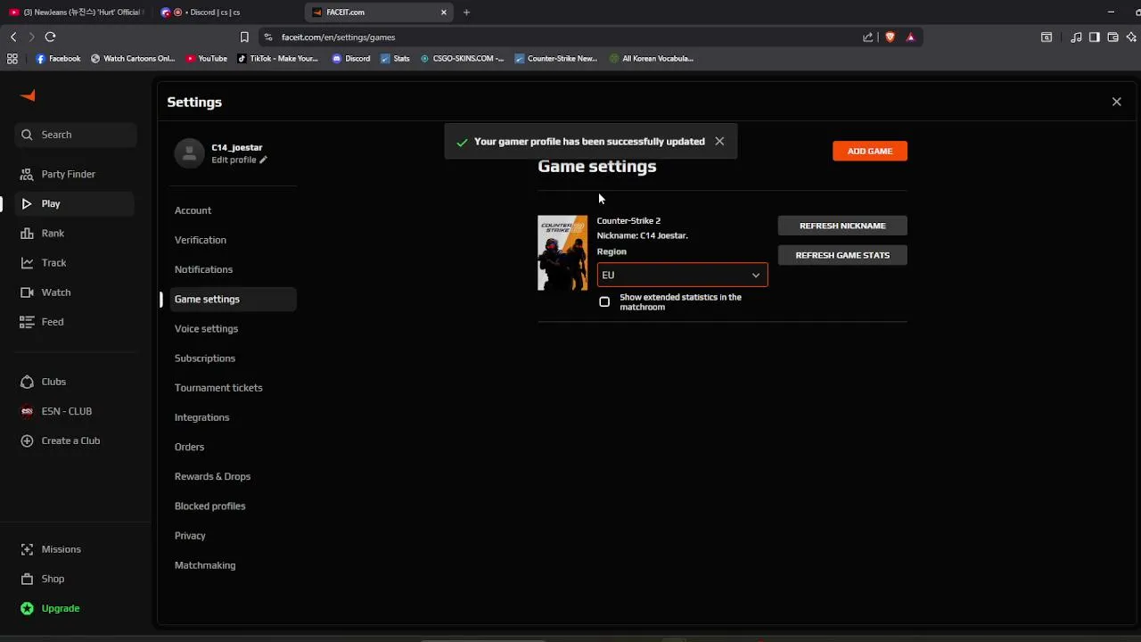
Task: Click the FACEIT logo icon
Action: tap(28, 95)
